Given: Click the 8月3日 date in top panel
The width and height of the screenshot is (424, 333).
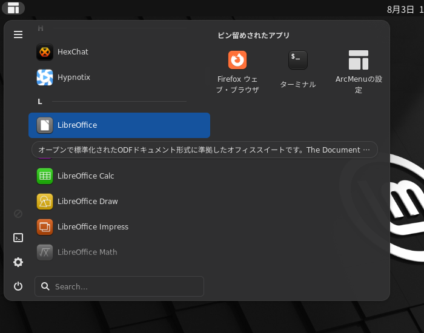Looking at the screenshot, I should [x=400, y=10].
